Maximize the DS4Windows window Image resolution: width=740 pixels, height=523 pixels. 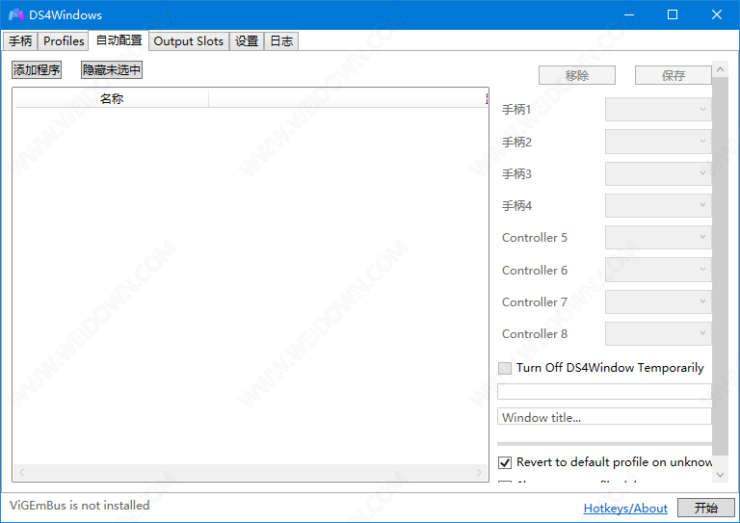(673, 14)
